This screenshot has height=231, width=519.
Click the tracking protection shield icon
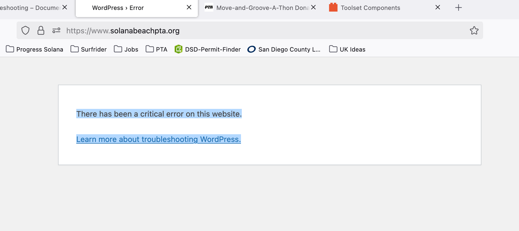point(25,31)
